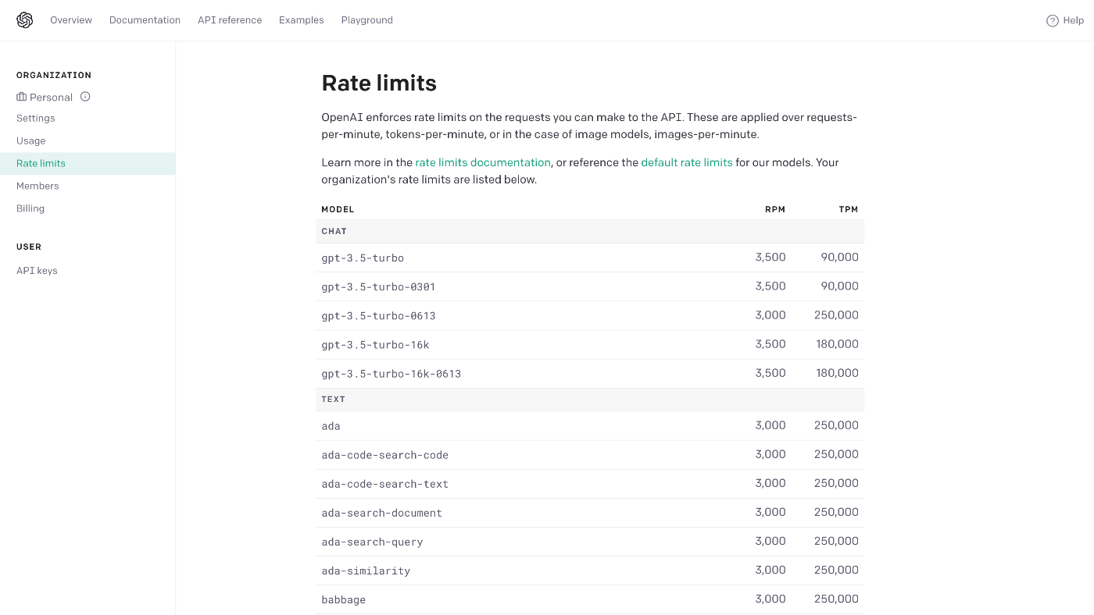Click the ada-code-search-text model name
The image size is (1094, 615).
[x=385, y=484]
